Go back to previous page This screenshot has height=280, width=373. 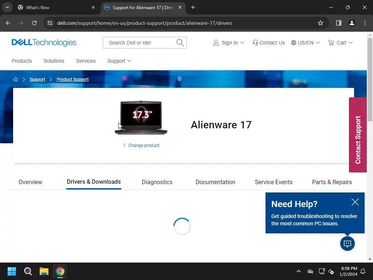[8, 23]
